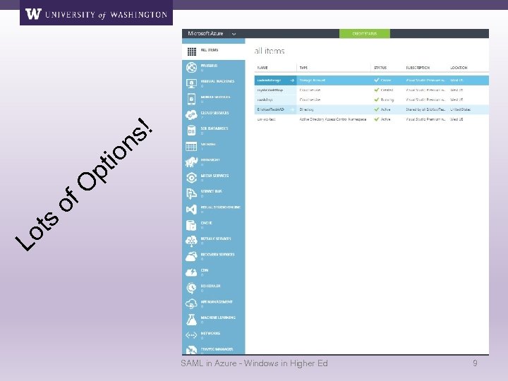Sort by the Subscription column header

418,68
